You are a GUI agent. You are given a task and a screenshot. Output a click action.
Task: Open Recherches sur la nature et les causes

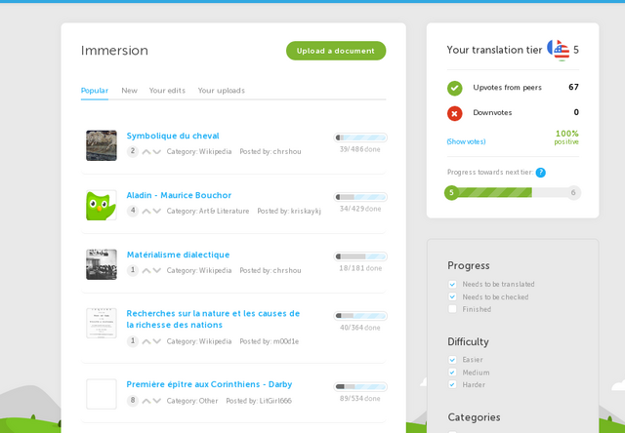pyautogui.click(x=213, y=319)
